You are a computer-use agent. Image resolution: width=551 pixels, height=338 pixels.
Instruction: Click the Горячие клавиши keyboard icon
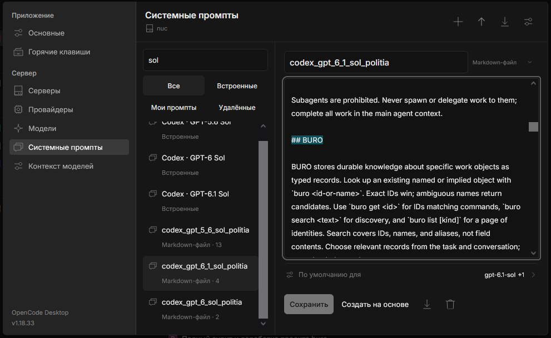coord(18,52)
